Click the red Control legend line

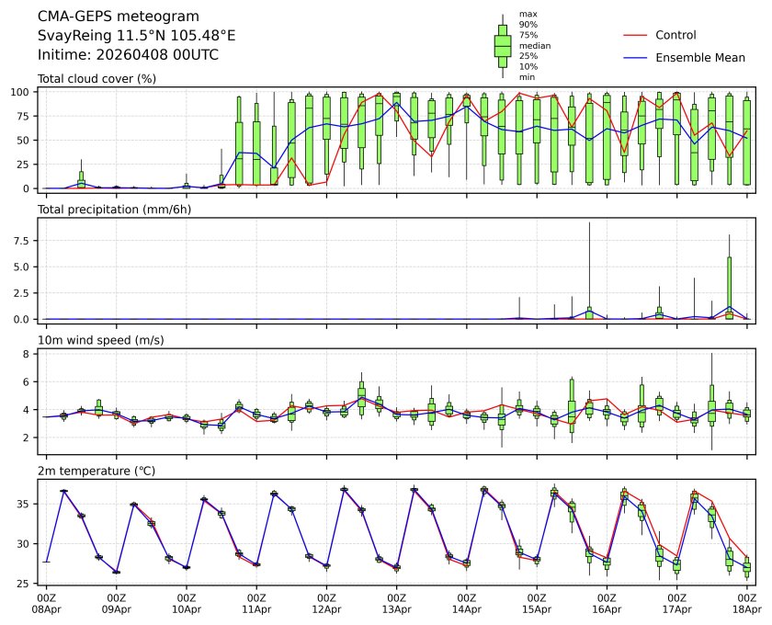pos(636,35)
